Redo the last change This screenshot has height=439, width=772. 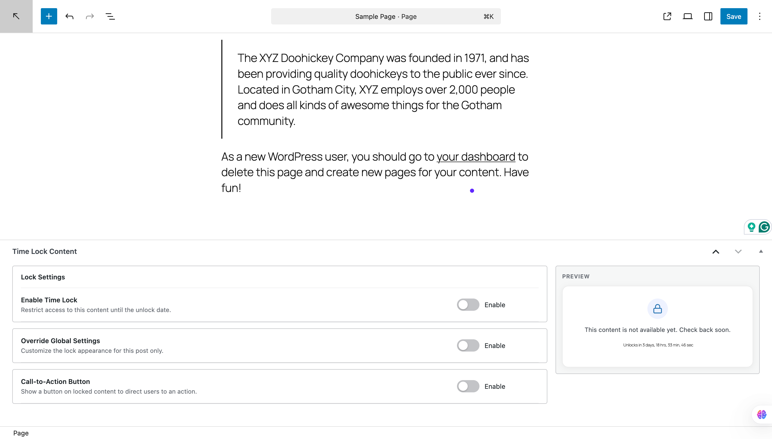point(89,16)
